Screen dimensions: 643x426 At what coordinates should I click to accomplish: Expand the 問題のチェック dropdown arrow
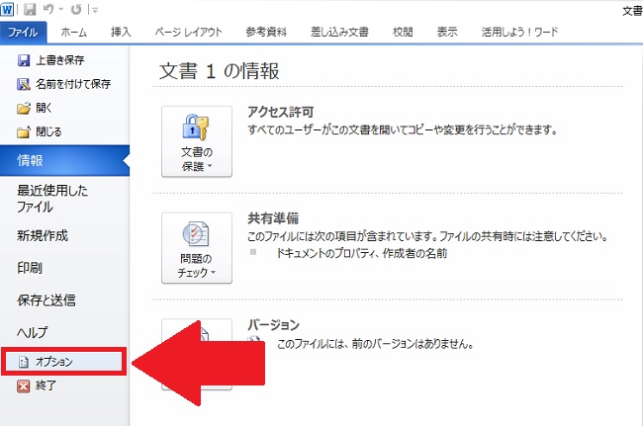point(213,273)
